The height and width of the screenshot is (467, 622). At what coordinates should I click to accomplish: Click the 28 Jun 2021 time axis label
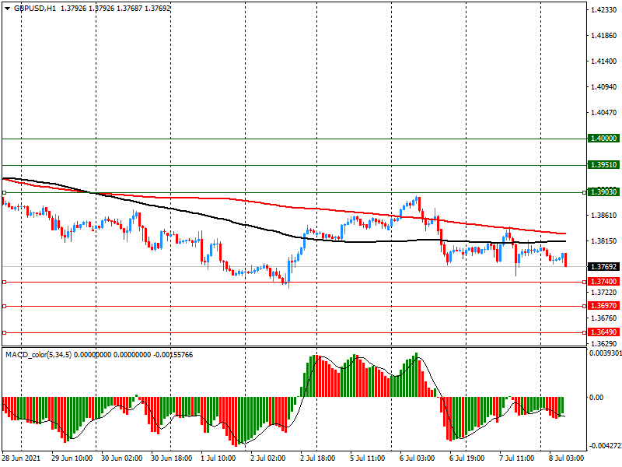pos(21,459)
